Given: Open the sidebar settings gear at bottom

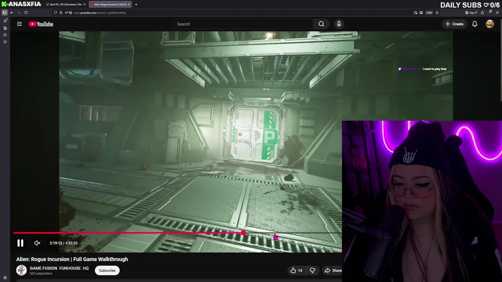Looking at the screenshot, I should click(x=5, y=278).
